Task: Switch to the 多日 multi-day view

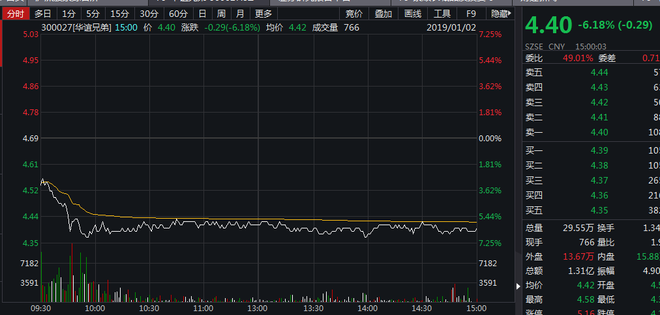Action: coord(43,14)
